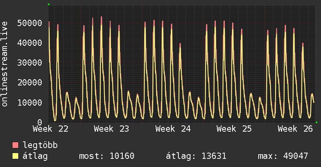
Task: Click the yellow átlag legend swatch
Action: pos(15,156)
